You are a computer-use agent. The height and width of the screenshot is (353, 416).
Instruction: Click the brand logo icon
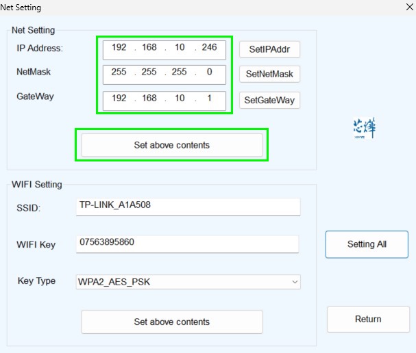coord(364,128)
